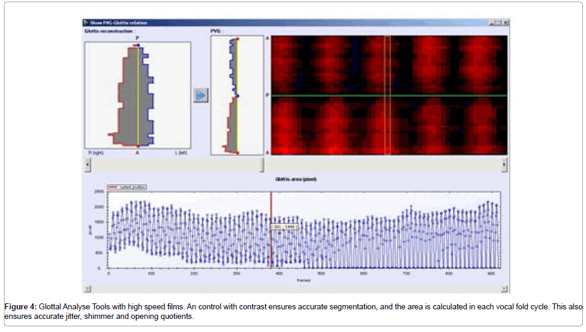
Task: Click the Glottis reconstruction label
Action: 108,31
